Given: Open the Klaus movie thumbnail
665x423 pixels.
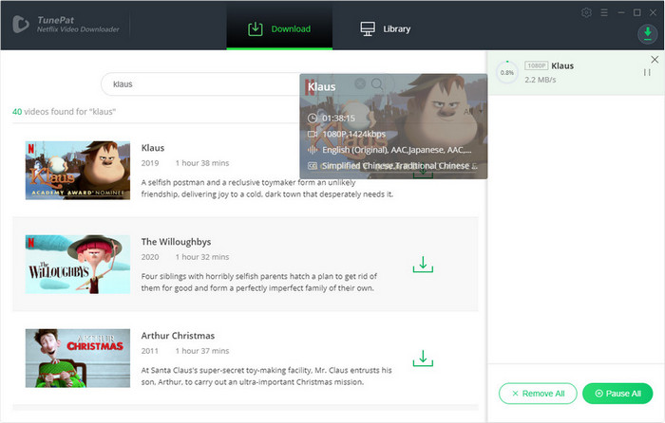Looking at the screenshot, I should tap(77, 170).
